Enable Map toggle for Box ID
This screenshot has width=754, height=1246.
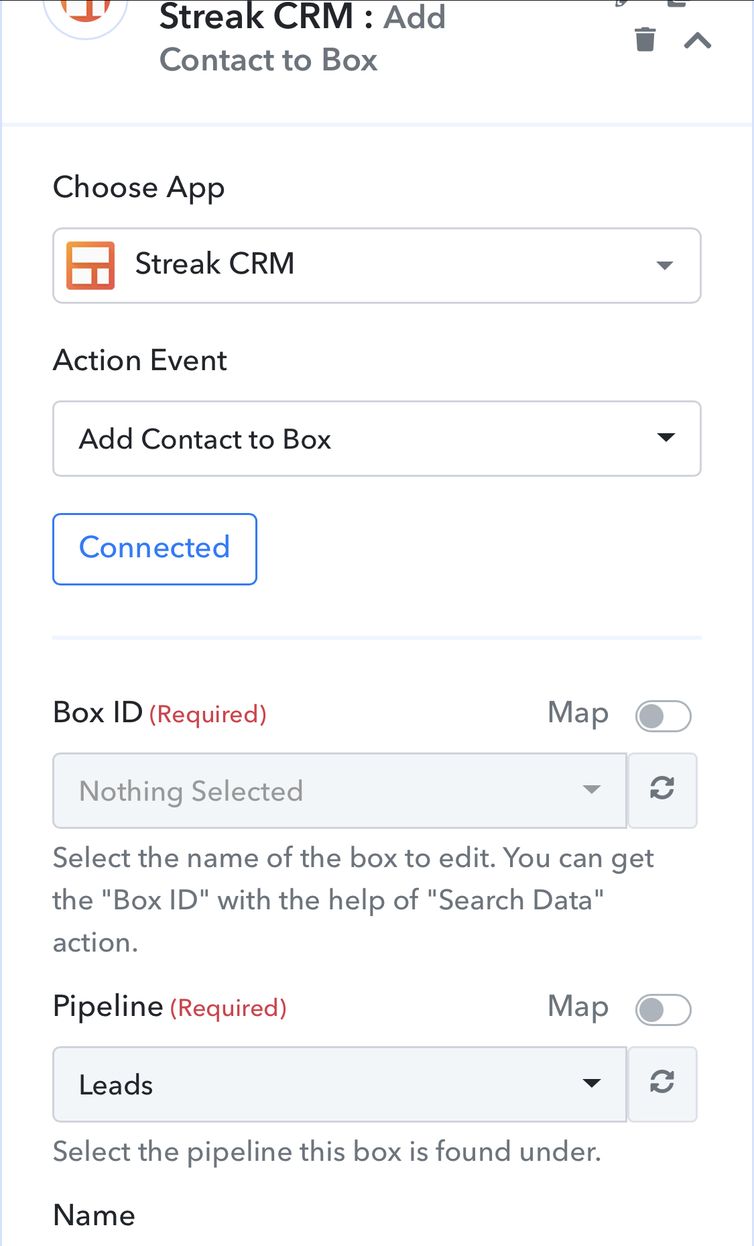coord(663,716)
